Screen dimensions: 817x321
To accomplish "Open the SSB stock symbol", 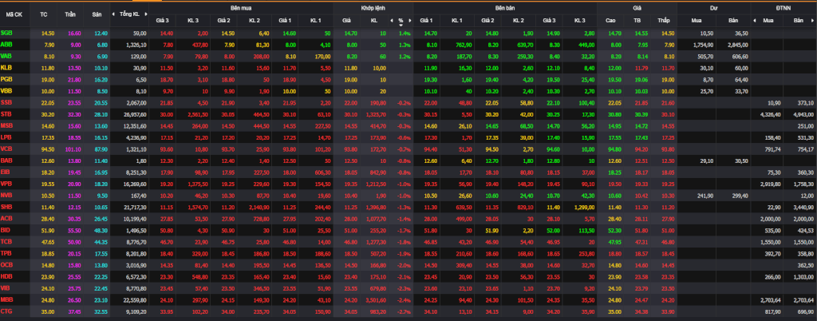I will tap(6, 103).
